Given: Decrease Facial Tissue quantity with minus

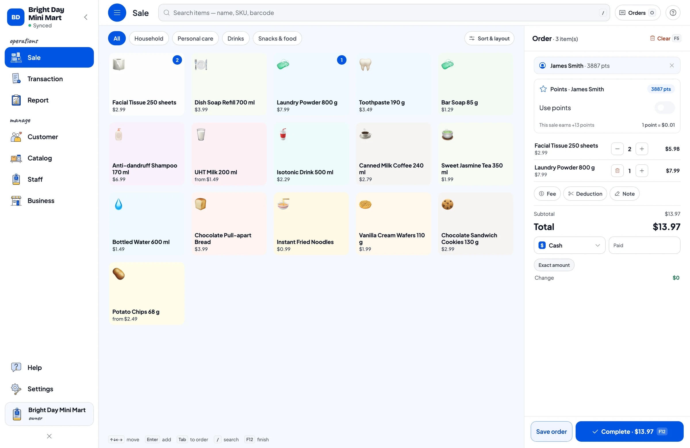Looking at the screenshot, I should [617, 149].
